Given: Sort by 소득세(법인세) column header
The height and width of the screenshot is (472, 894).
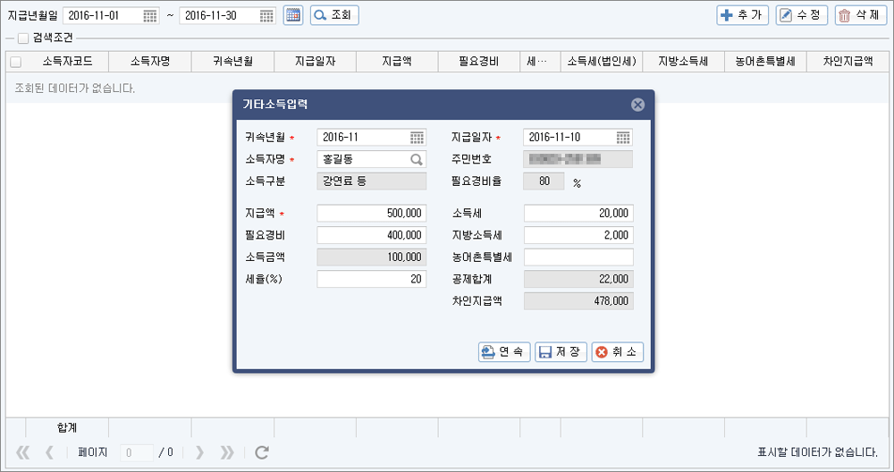Looking at the screenshot, I should tap(602, 62).
